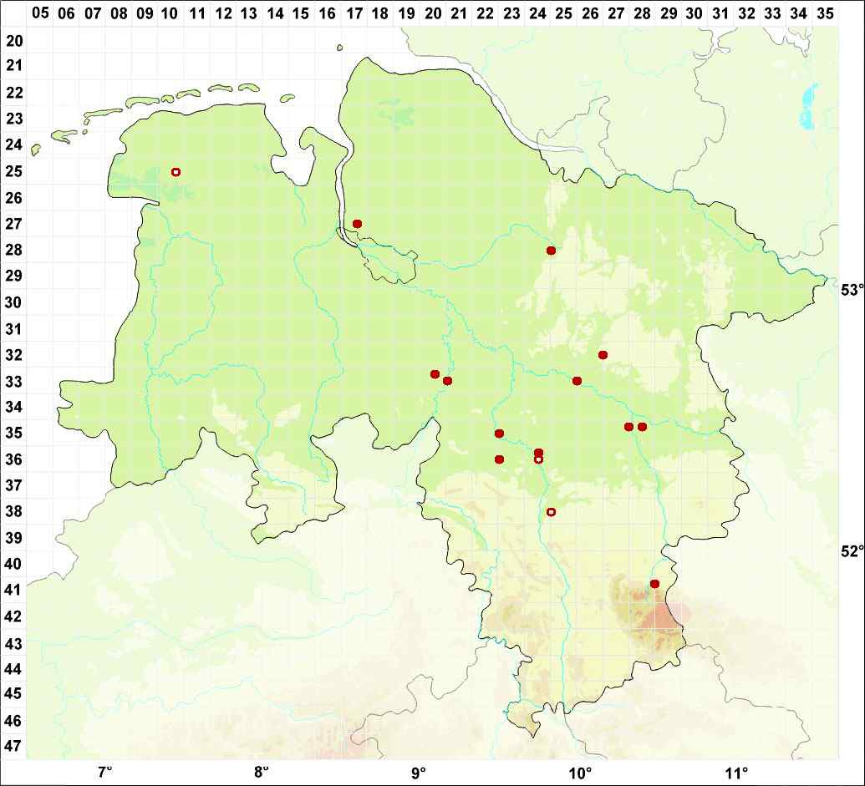Screen dimensions: 865x786
Task: Click row label 45
Action: 14,694
